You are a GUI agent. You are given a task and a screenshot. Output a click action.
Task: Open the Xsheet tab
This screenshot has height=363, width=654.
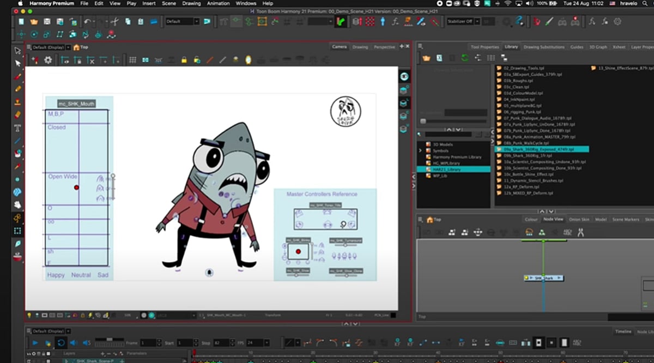pyautogui.click(x=619, y=47)
